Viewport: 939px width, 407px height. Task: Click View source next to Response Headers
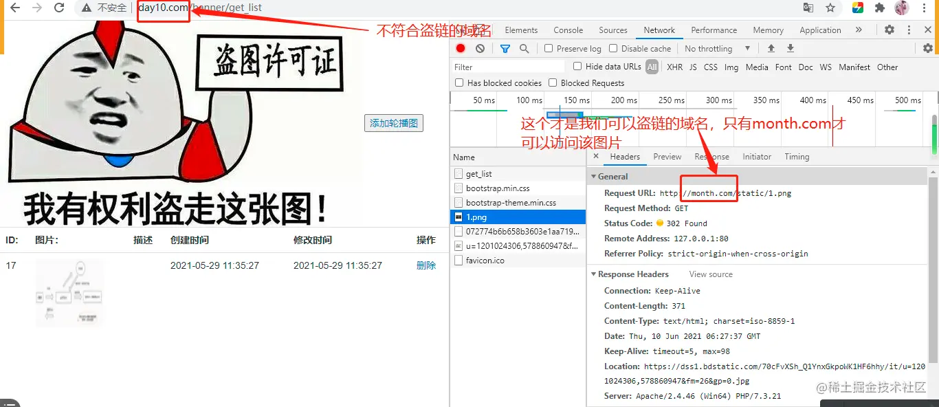pyautogui.click(x=711, y=274)
